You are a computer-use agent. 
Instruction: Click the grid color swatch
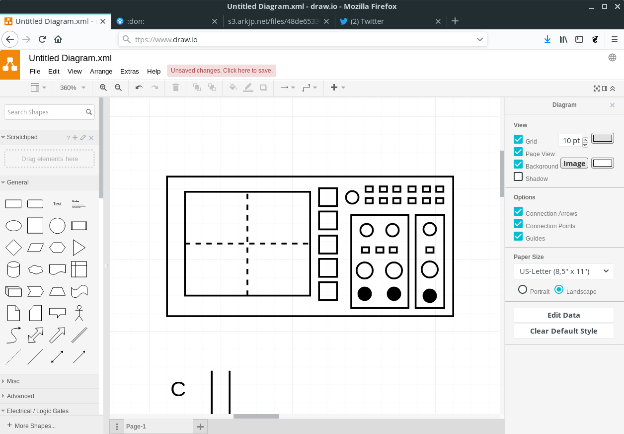tap(602, 139)
